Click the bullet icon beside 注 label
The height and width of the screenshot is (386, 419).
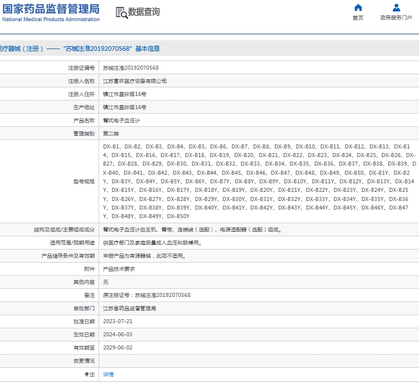[x=87, y=375]
